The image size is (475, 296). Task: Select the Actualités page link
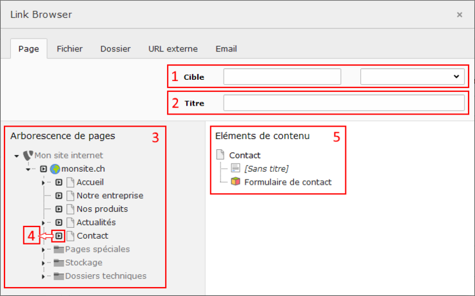point(96,223)
